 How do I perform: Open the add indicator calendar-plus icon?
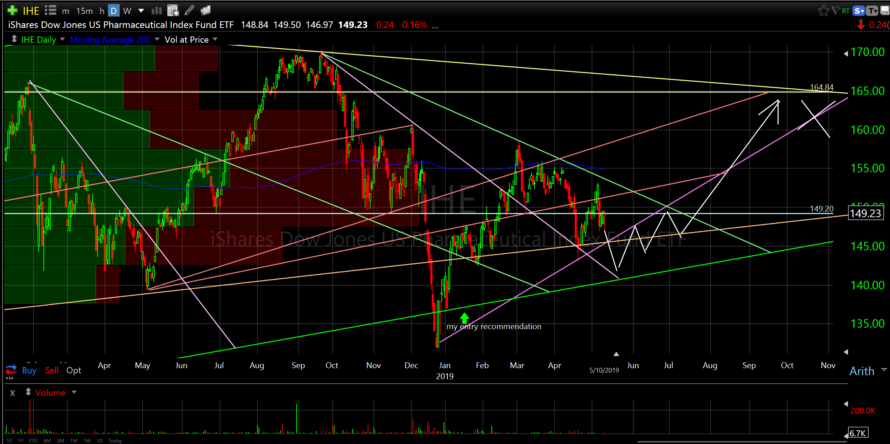[172, 11]
